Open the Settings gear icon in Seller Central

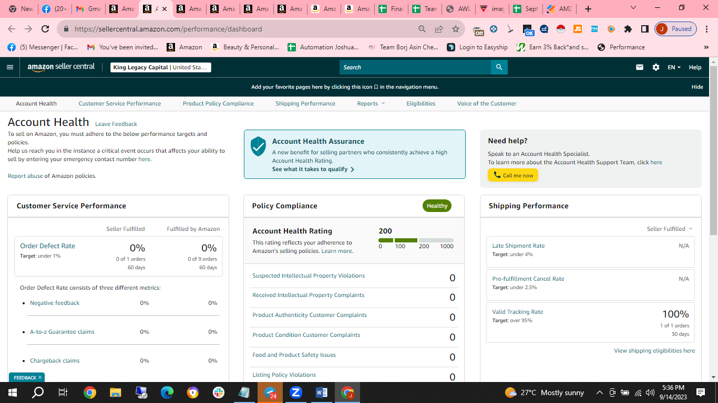click(655, 67)
